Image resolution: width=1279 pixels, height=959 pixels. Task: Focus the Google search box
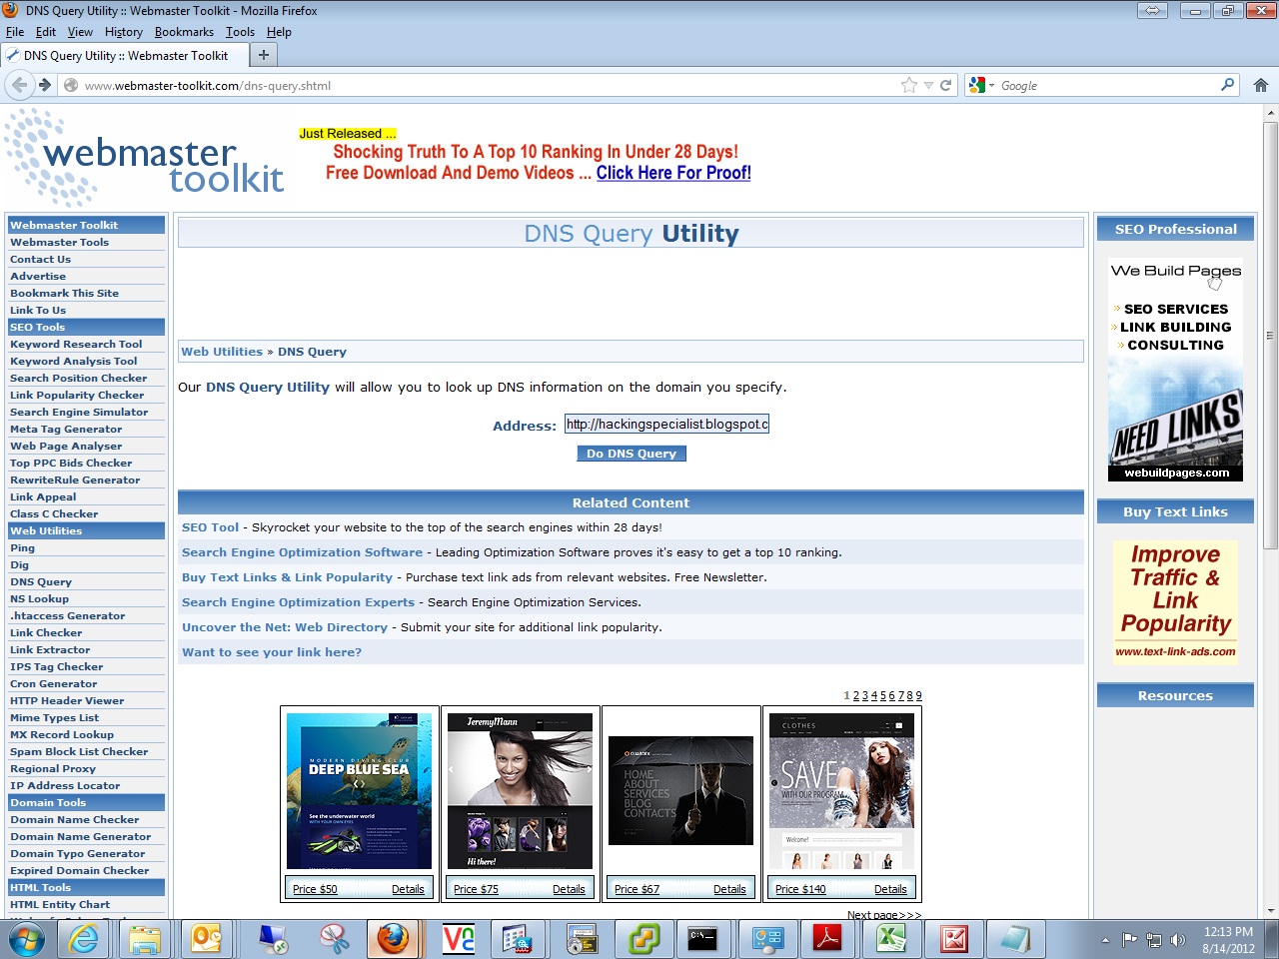tap(1107, 85)
